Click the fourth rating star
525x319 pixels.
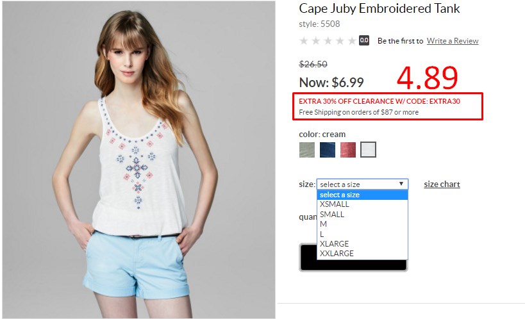click(x=340, y=41)
